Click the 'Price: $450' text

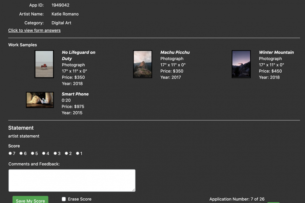click(x=270, y=71)
